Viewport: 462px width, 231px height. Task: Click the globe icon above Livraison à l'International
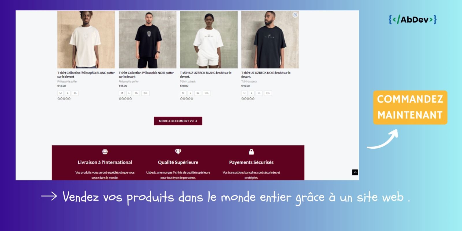click(105, 152)
